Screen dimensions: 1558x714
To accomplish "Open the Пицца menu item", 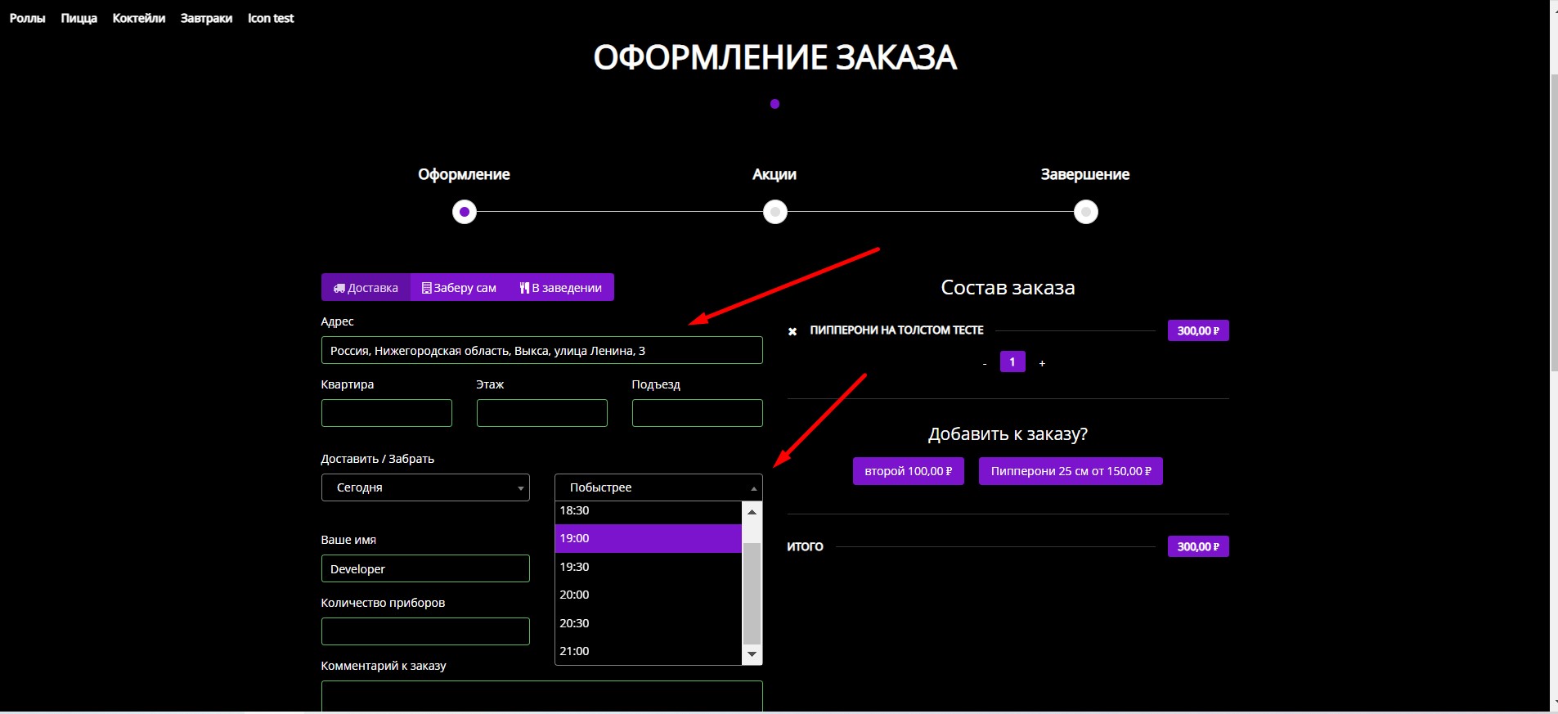I will [79, 18].
